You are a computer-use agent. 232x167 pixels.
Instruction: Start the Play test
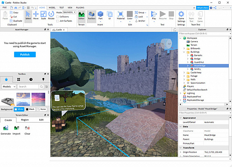154,15
